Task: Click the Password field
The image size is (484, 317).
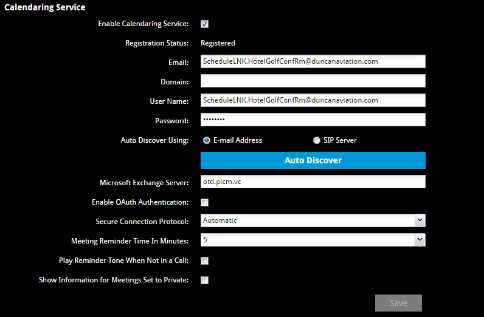Action: (313, 120)
